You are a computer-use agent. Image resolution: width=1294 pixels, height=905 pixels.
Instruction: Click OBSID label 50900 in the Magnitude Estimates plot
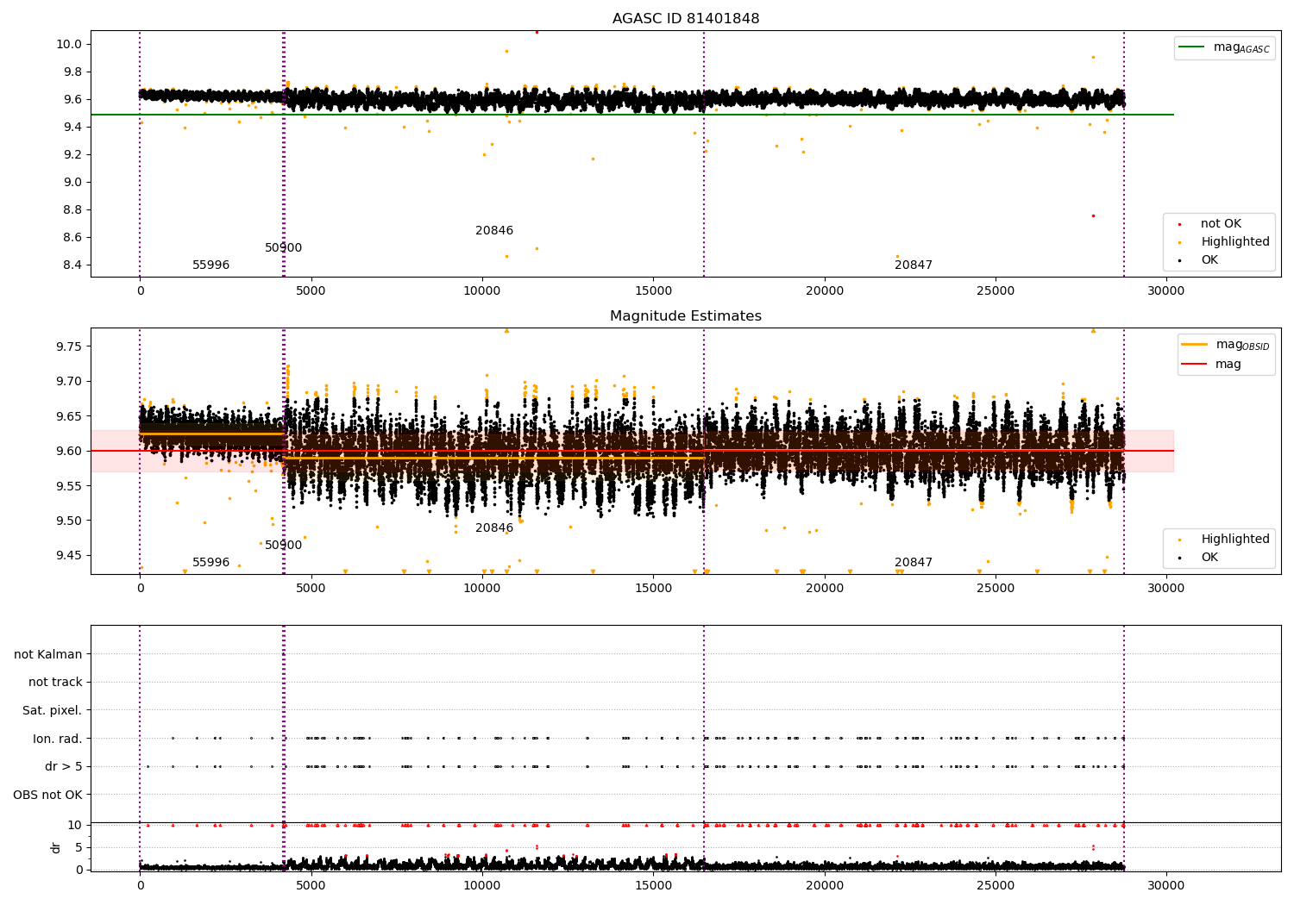[x=283, y=546]
